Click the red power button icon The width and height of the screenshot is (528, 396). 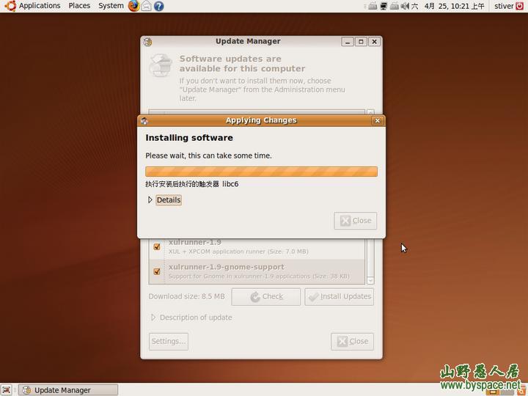tap(520, 6)
